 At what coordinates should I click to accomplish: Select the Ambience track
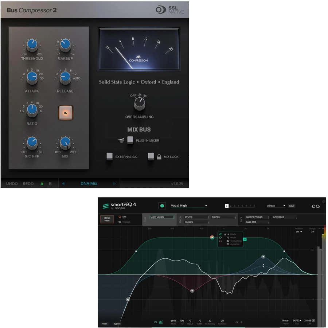pos(285,217)
